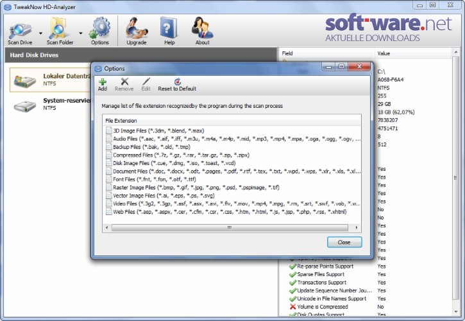Select the System-reserviert drive entry
465x321 pixels.
point(51,104)
